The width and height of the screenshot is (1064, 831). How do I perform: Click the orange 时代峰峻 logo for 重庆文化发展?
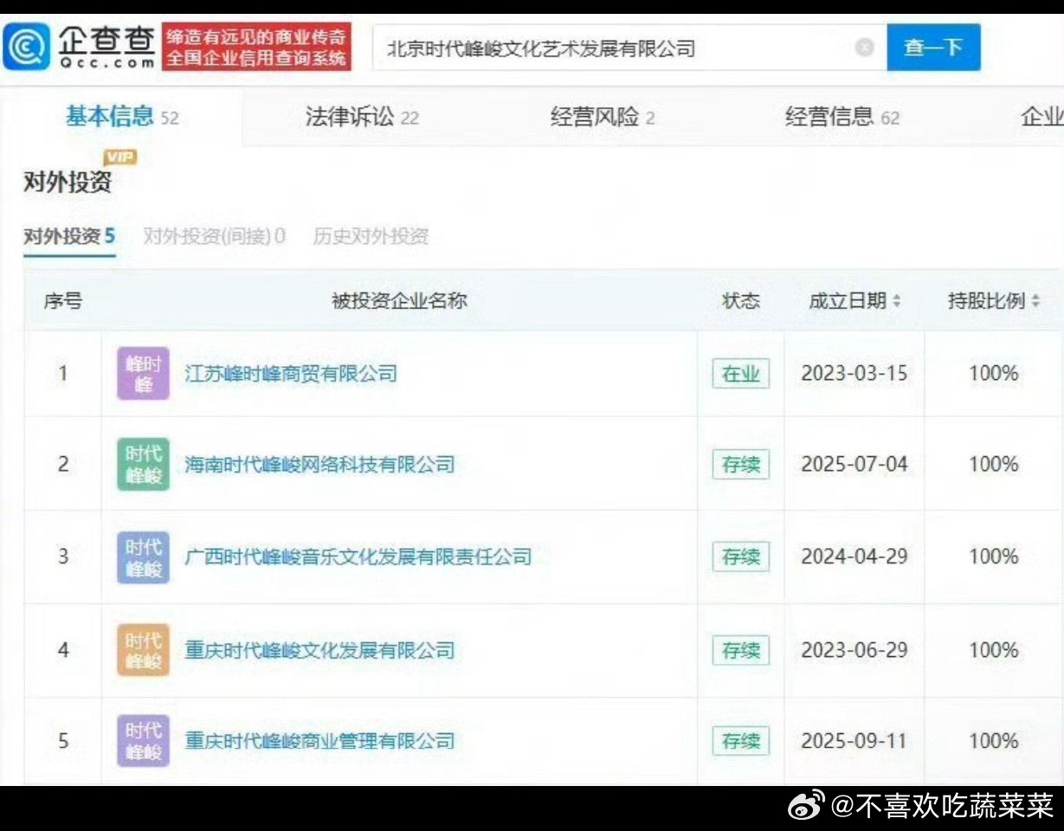(143, 650)
